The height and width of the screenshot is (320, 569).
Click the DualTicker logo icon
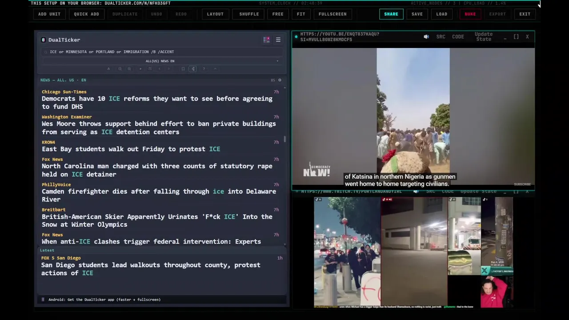point(43,40)
